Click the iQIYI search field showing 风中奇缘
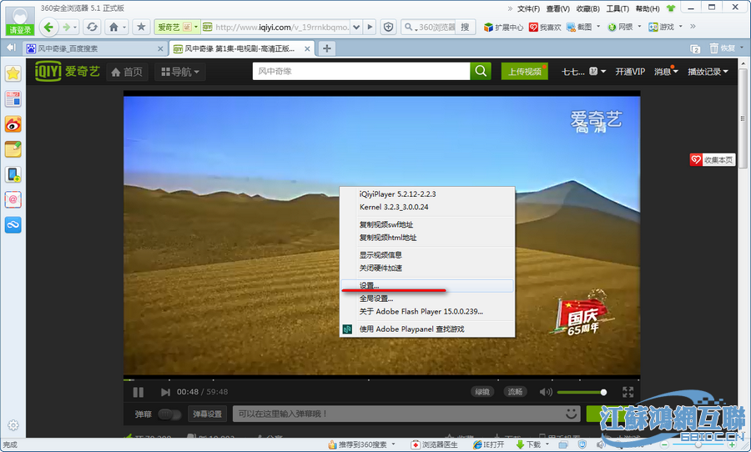This screenshot has height=452, width=751. click(x=361, y=72)
